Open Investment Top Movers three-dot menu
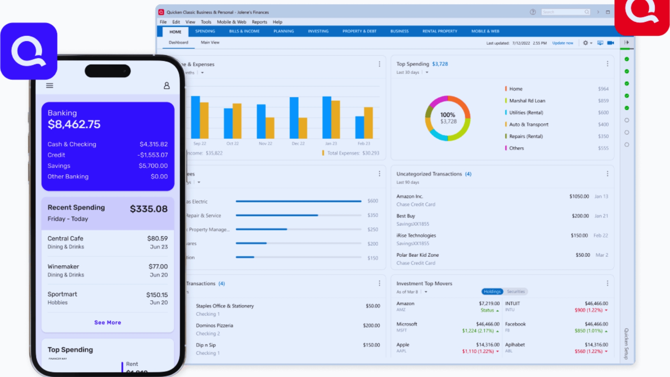Image resolution: width=670 pixels, height=377 pixels. (607, 283)
